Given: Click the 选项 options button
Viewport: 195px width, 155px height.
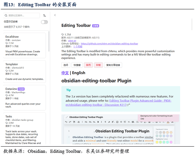Looking at the screenshot, I should click(66, 65).
